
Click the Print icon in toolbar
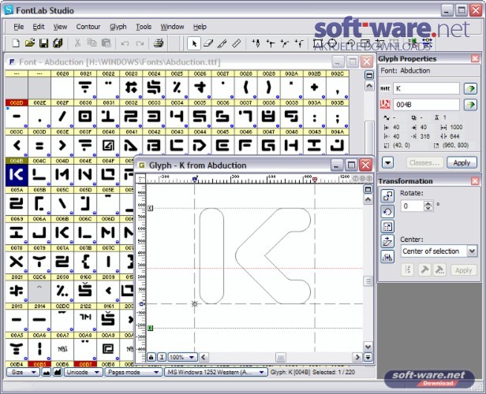(159, 43)
